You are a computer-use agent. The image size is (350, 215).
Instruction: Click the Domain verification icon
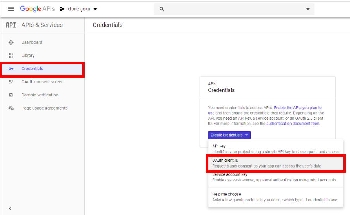11,95
